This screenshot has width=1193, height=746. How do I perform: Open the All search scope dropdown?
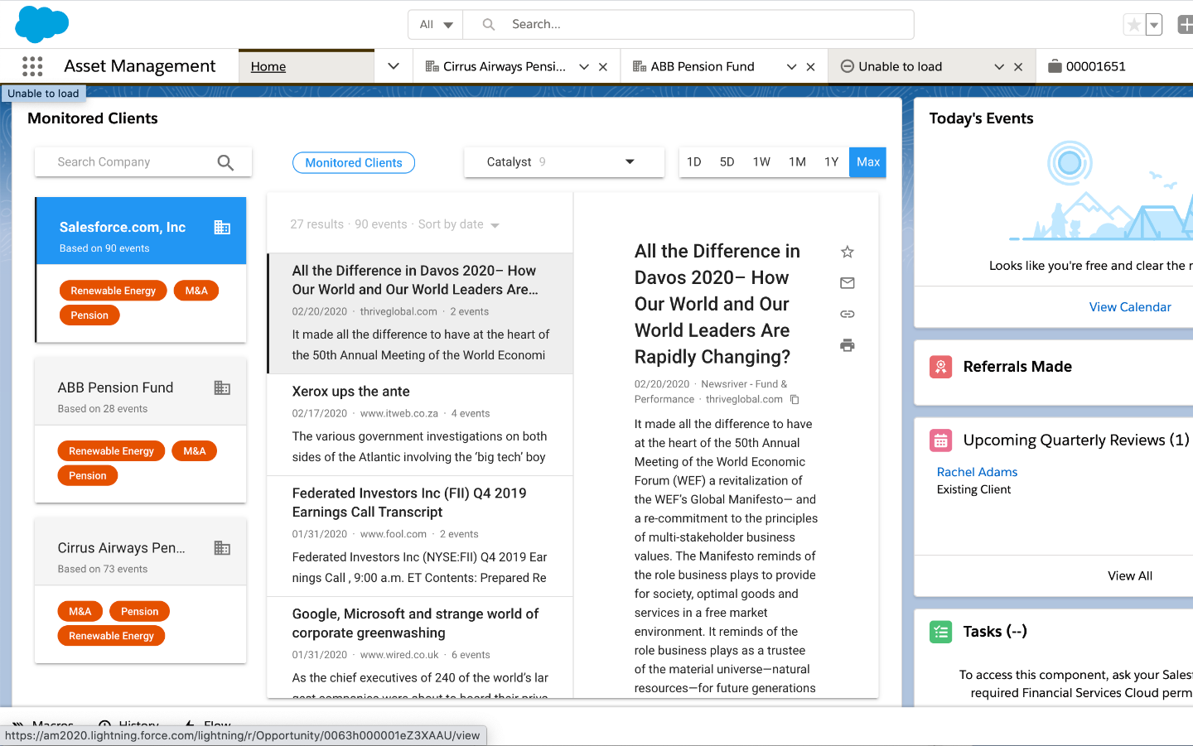tap(436, 25)
